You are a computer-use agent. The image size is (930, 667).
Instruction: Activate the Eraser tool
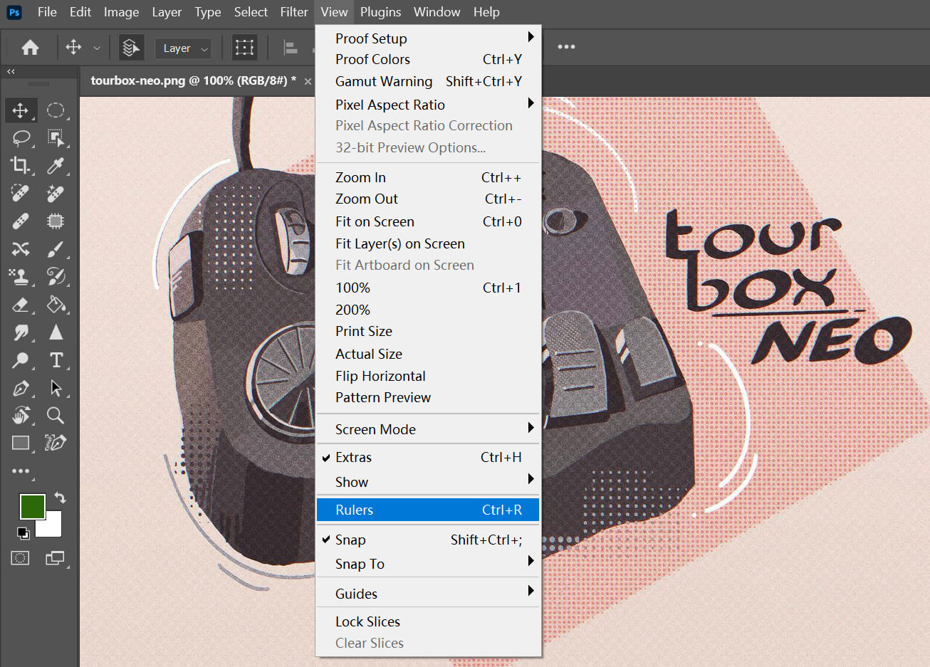tap(20, 305)
